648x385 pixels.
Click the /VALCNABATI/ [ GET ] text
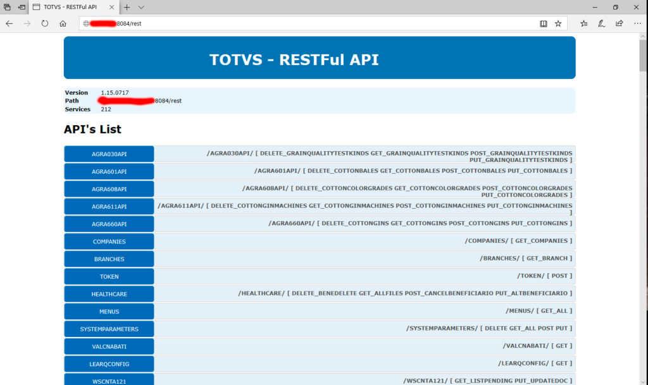point(538,346)
